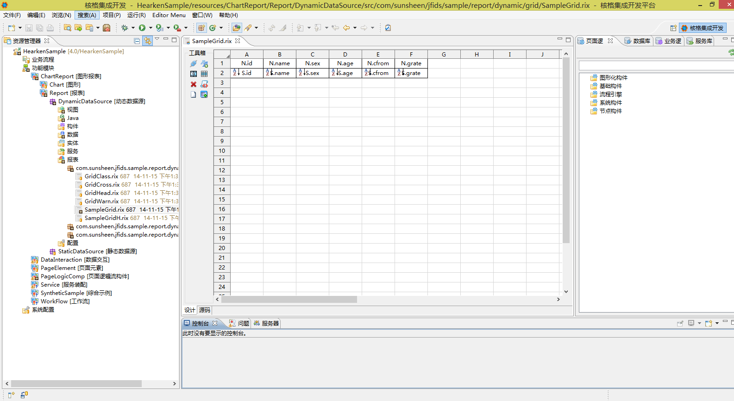
Task: Open Back history dropdown arrow
Action: tap(355, 28)
